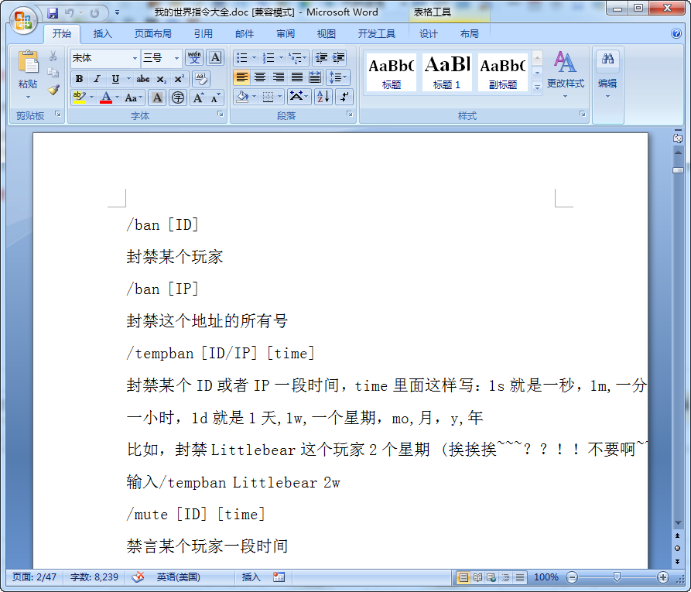Grow font size with large A
This screenshot has width=691, height=592.
(198, 98)
